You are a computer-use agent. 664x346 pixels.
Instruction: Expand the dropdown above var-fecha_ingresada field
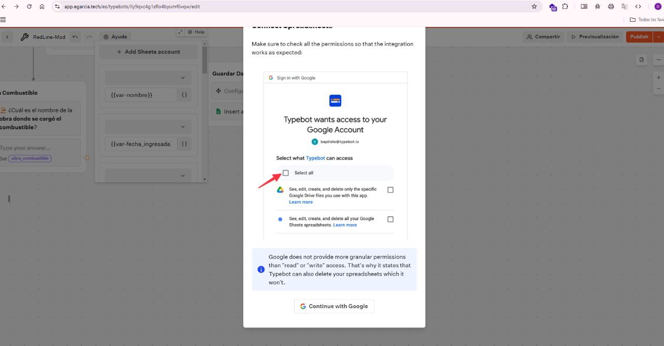(x=148, y=126)
